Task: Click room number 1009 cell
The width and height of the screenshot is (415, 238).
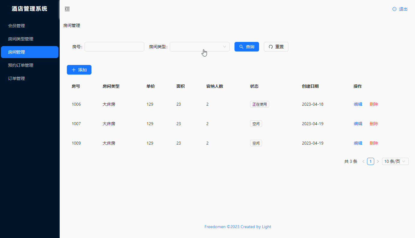Action: pyautogui.click(x=76, y=143)
